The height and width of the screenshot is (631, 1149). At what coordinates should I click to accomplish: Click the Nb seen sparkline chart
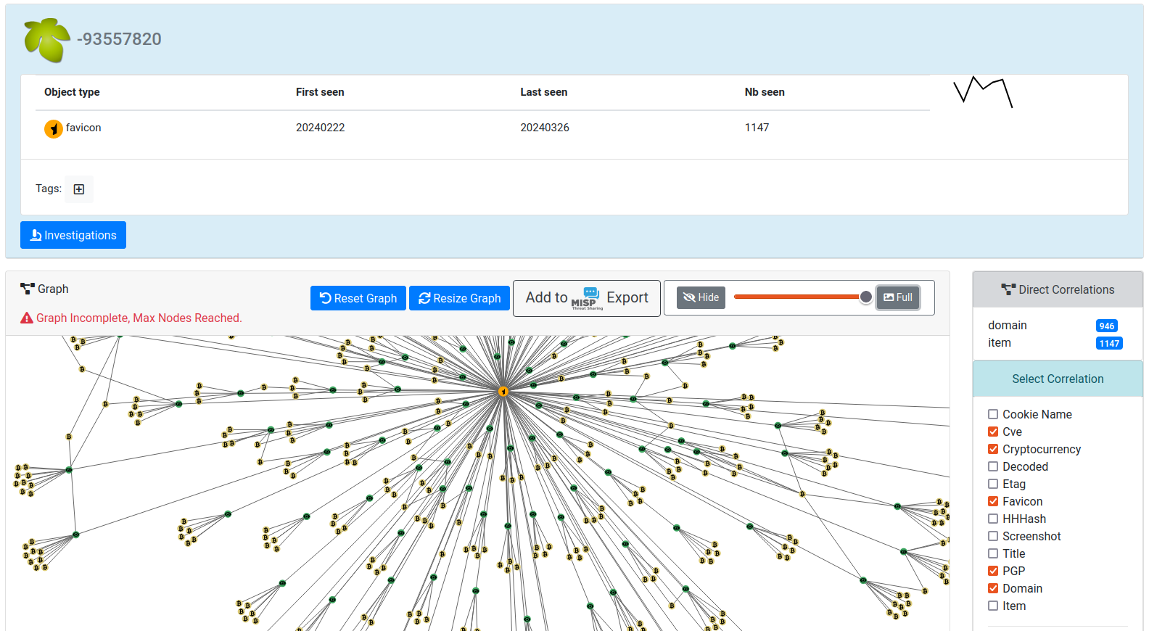pyautogui.click(x=983, y=92)
